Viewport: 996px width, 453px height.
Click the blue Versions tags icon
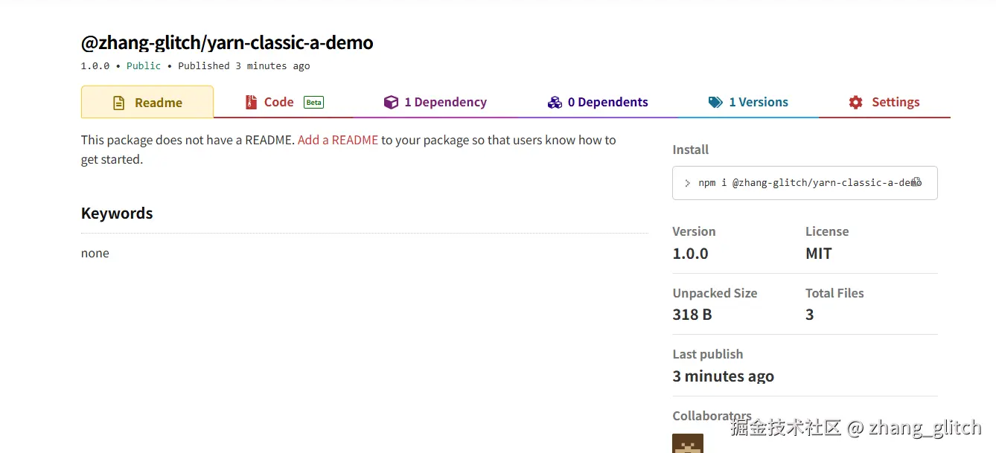[x=715, y=102]
